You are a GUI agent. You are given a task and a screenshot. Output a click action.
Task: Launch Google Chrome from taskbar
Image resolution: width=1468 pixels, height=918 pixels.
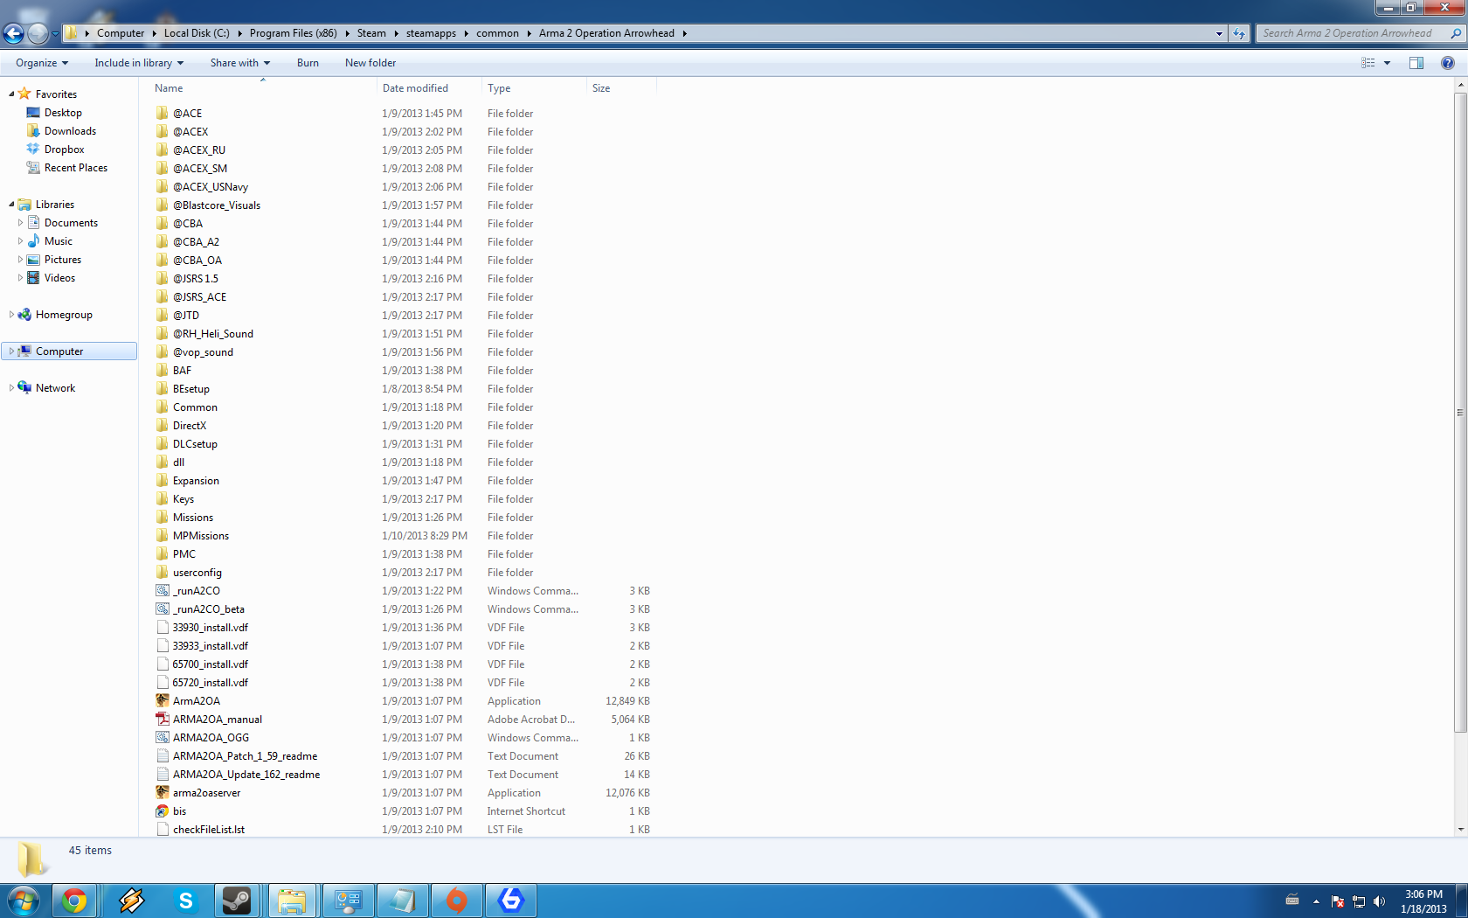(x=74, y=901)
